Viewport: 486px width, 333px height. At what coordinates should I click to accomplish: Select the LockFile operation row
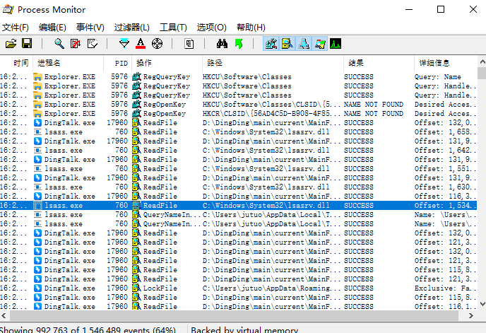[x=238, y=288]
